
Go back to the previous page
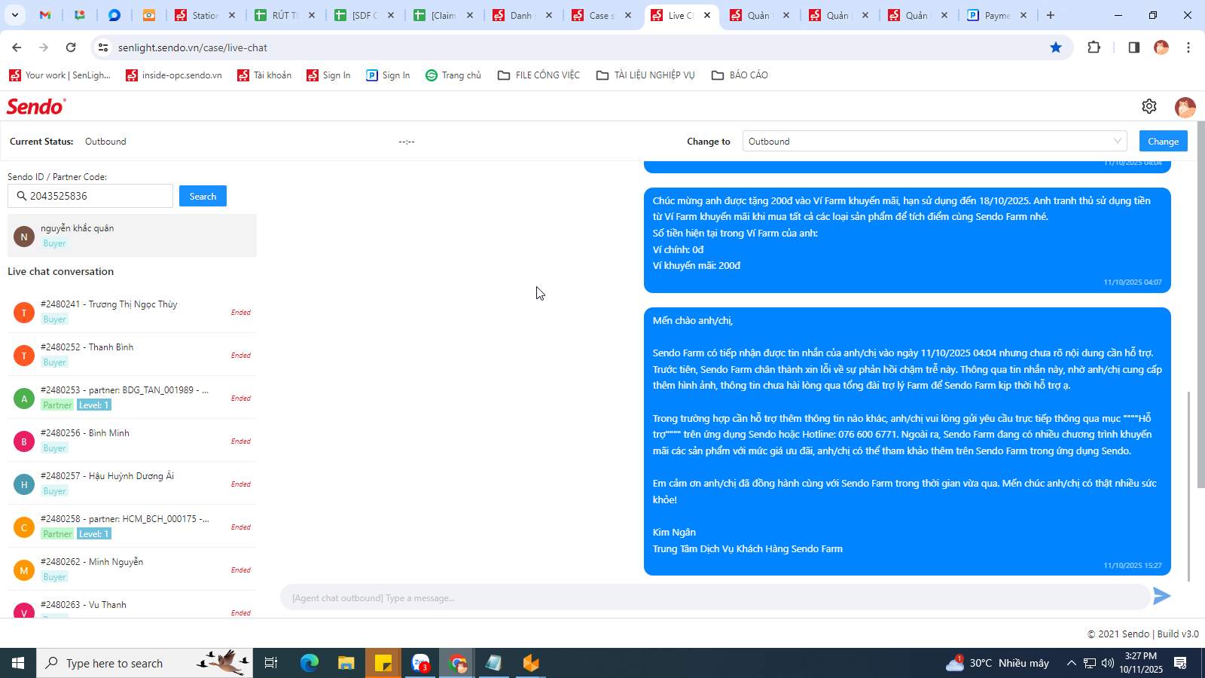tap(17, 47)
